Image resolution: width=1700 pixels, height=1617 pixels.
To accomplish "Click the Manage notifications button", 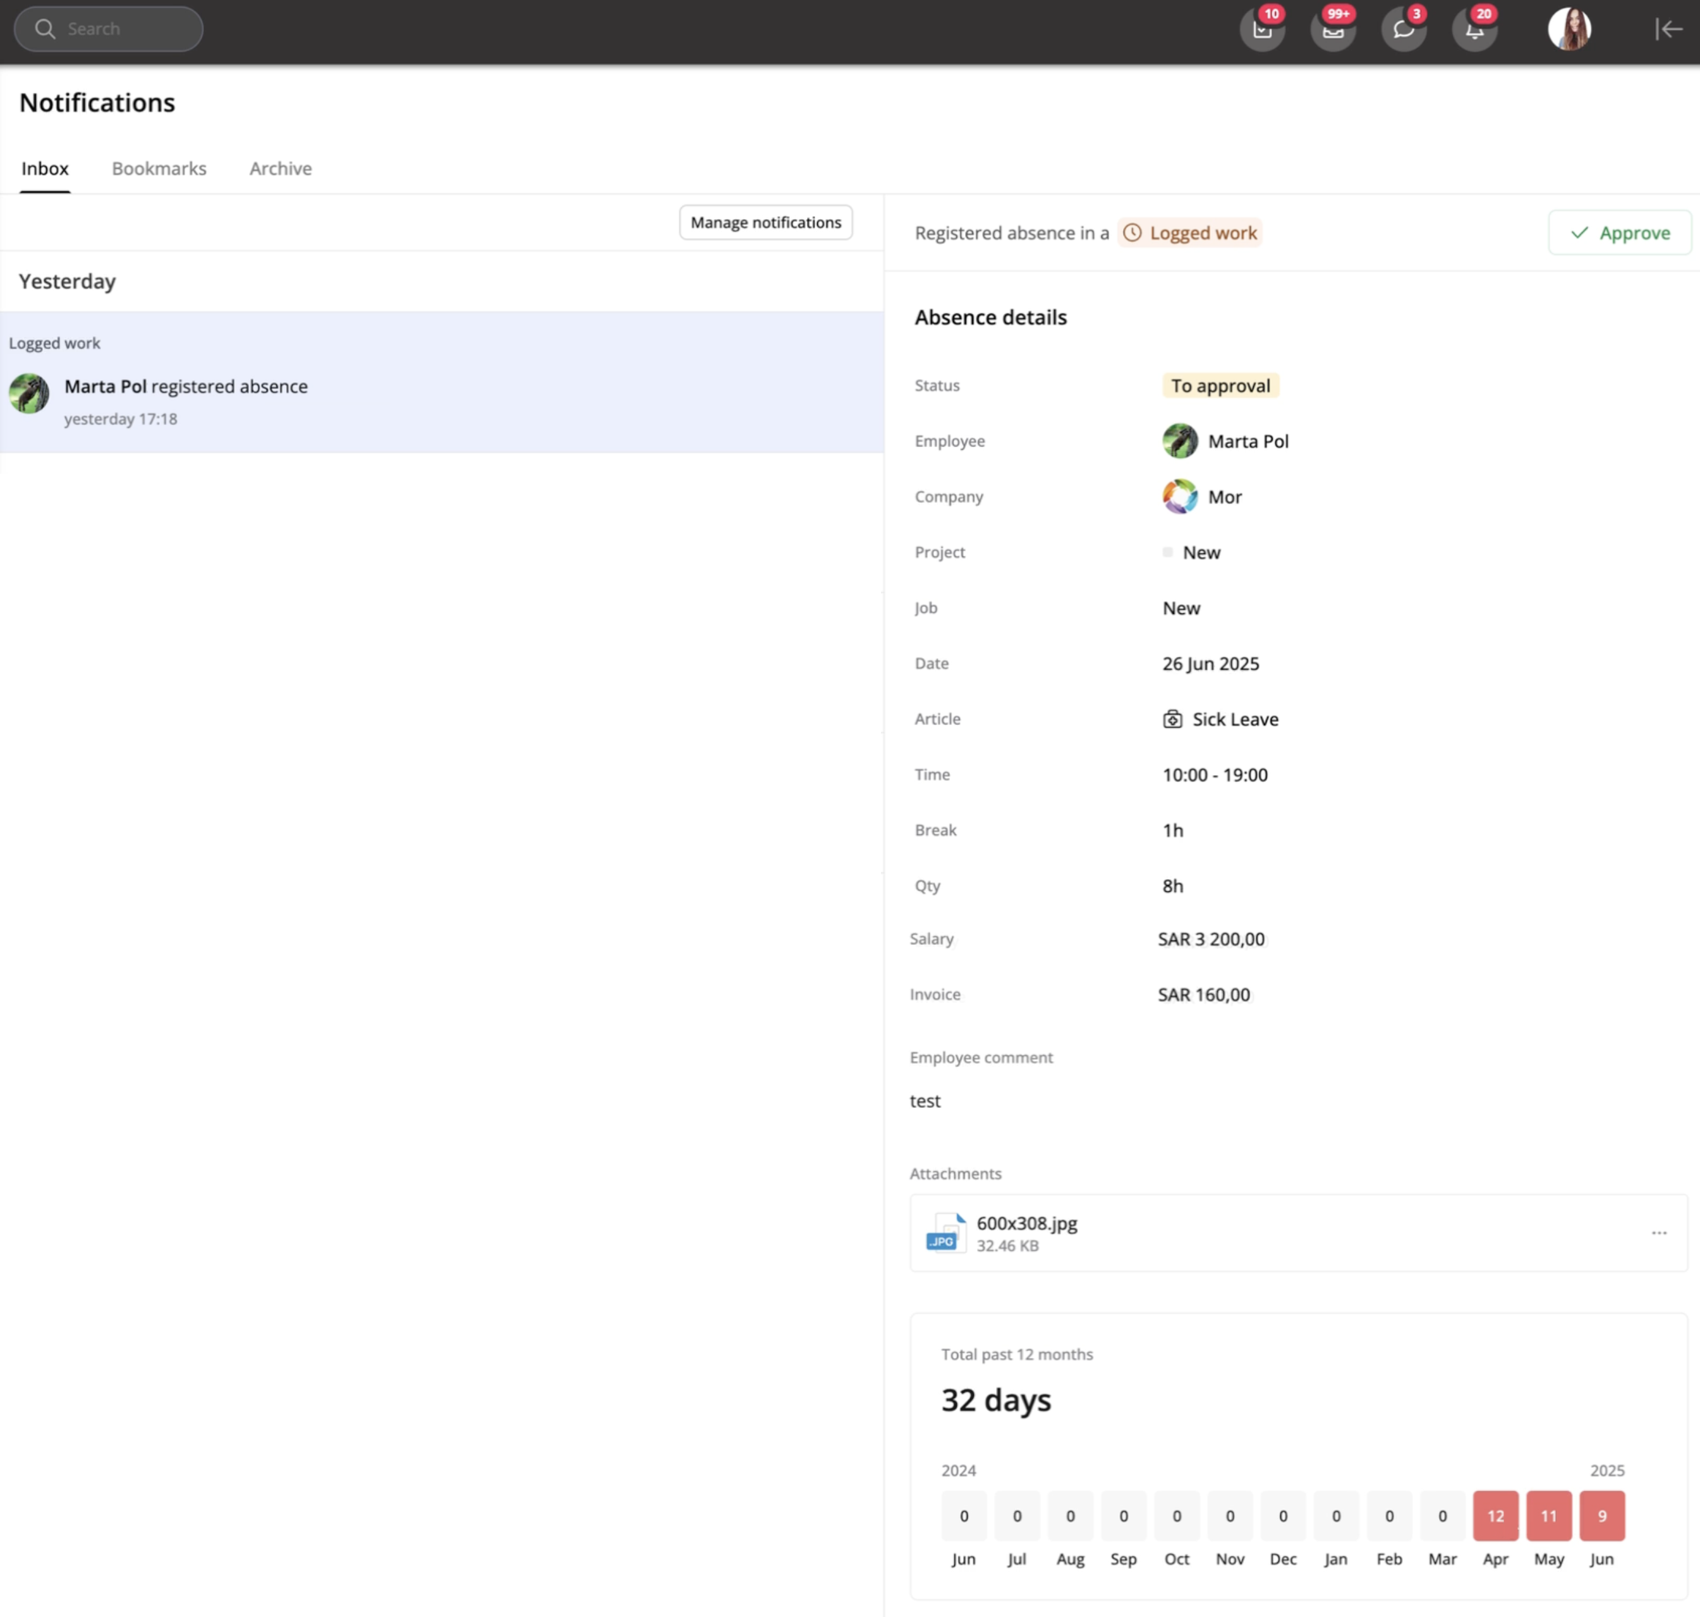I will tap(765, 222).
